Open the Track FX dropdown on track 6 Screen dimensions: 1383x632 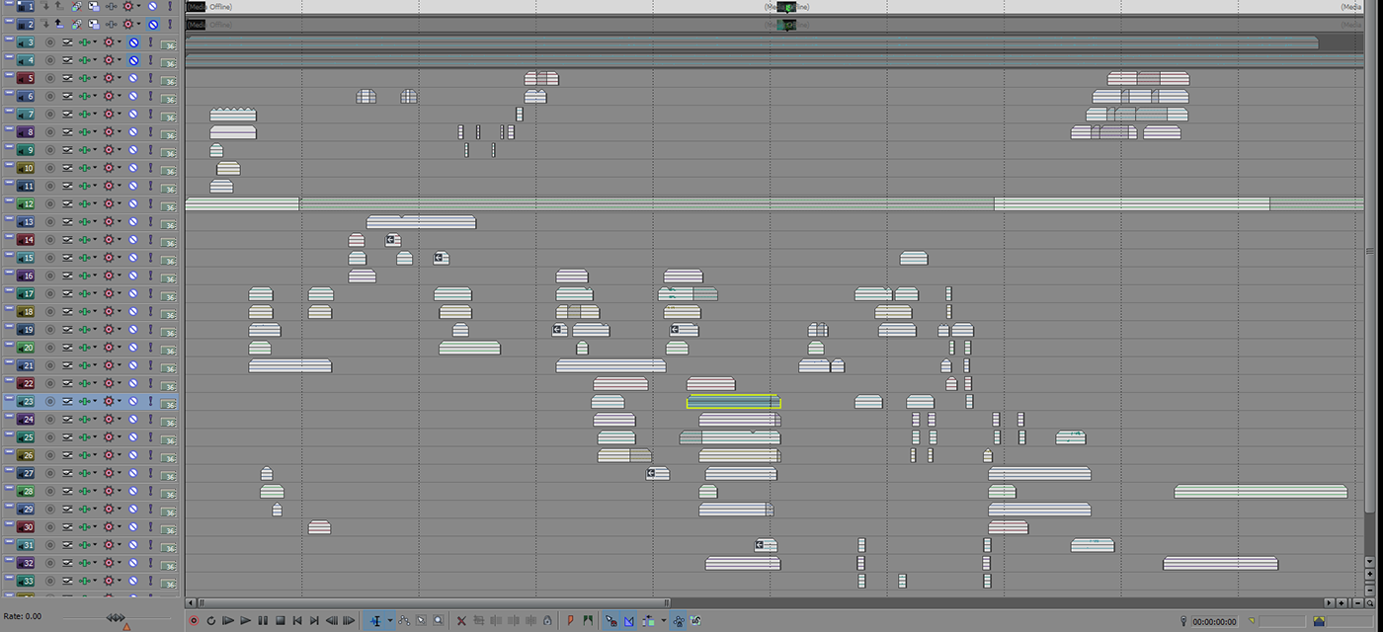(x=121, y=97)
